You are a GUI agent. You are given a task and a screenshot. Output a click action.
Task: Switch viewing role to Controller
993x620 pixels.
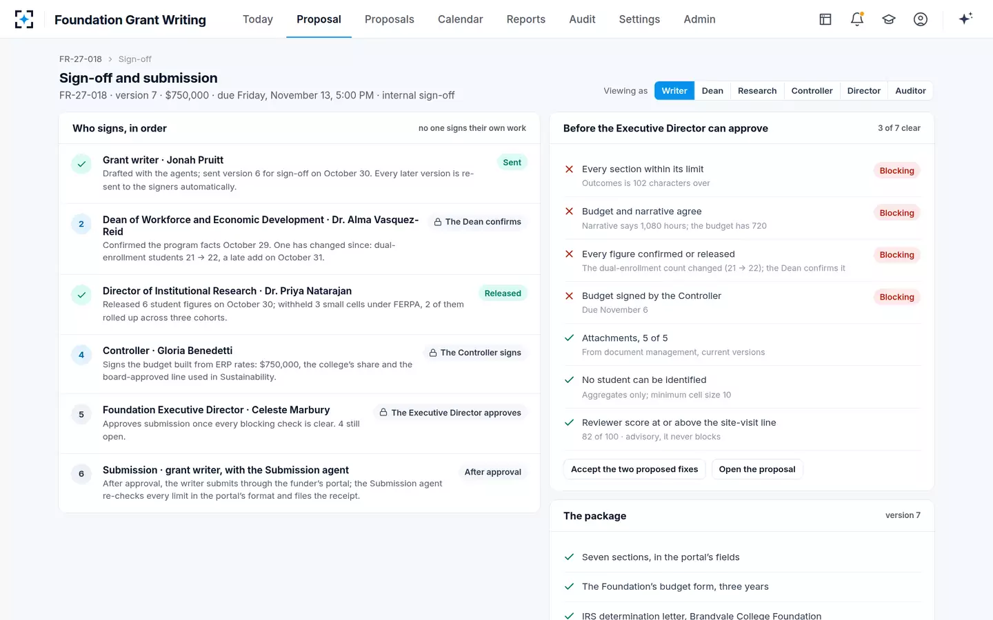click(x=812, y=91)
